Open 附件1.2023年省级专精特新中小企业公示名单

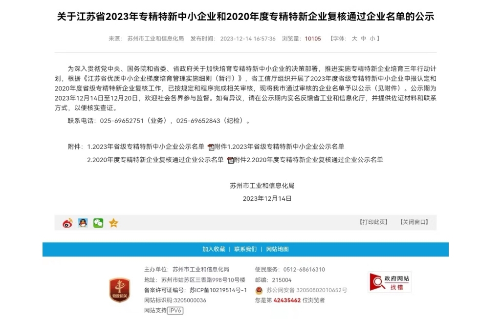pyautogui.click(x=279, y=147)
